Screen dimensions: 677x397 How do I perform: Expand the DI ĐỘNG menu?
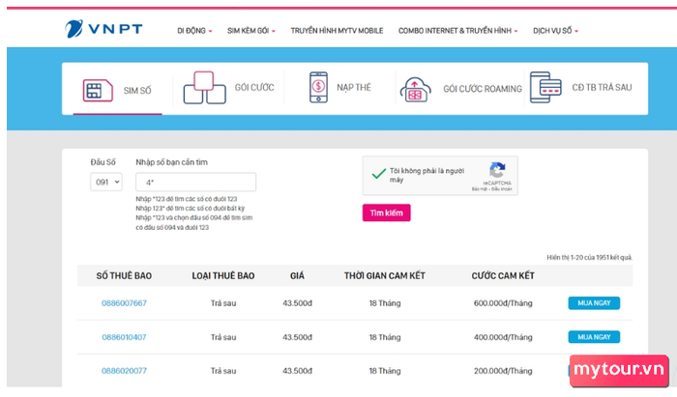[194, 31]
